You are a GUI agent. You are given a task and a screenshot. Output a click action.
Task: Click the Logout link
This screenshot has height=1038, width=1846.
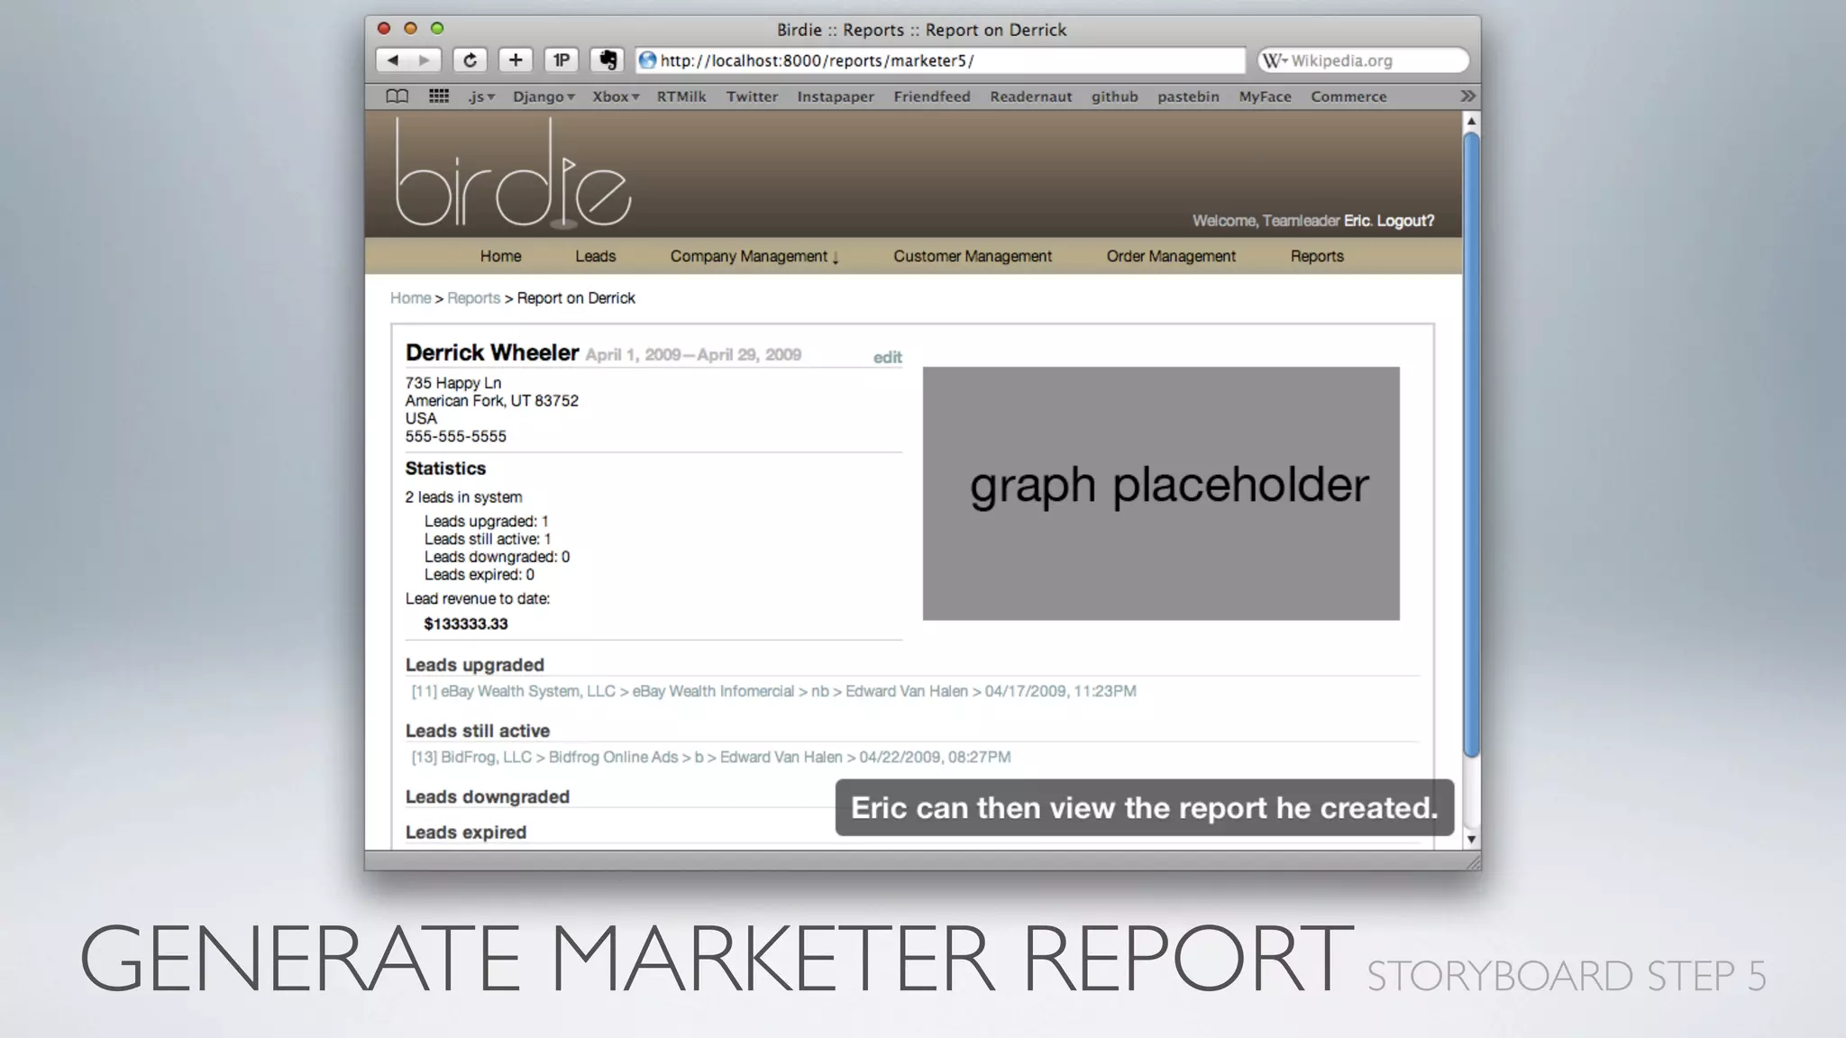point(1405,221)
